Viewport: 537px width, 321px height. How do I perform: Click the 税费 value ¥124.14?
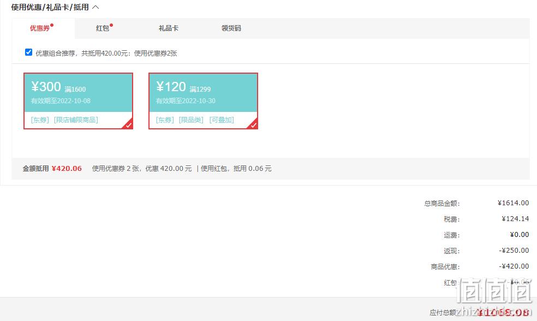point(515,218)
